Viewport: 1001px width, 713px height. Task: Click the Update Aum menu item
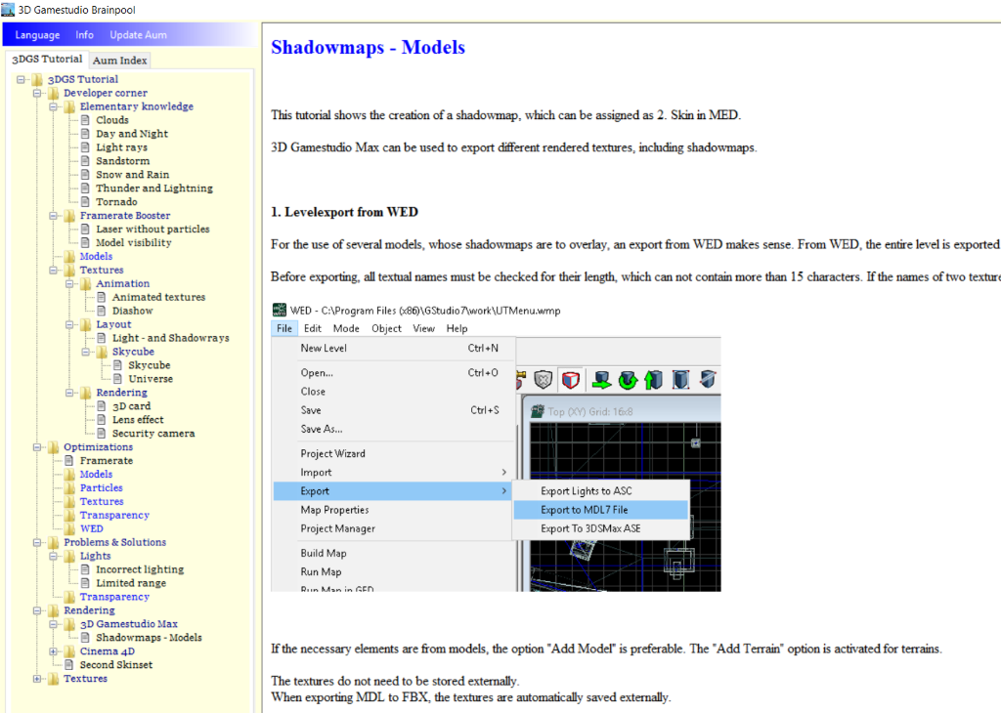tap(138, 35)
